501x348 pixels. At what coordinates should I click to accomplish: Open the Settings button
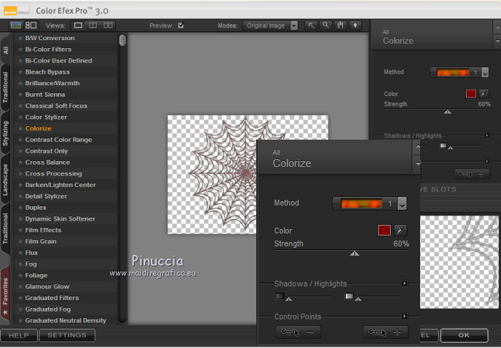coord(67,335)
